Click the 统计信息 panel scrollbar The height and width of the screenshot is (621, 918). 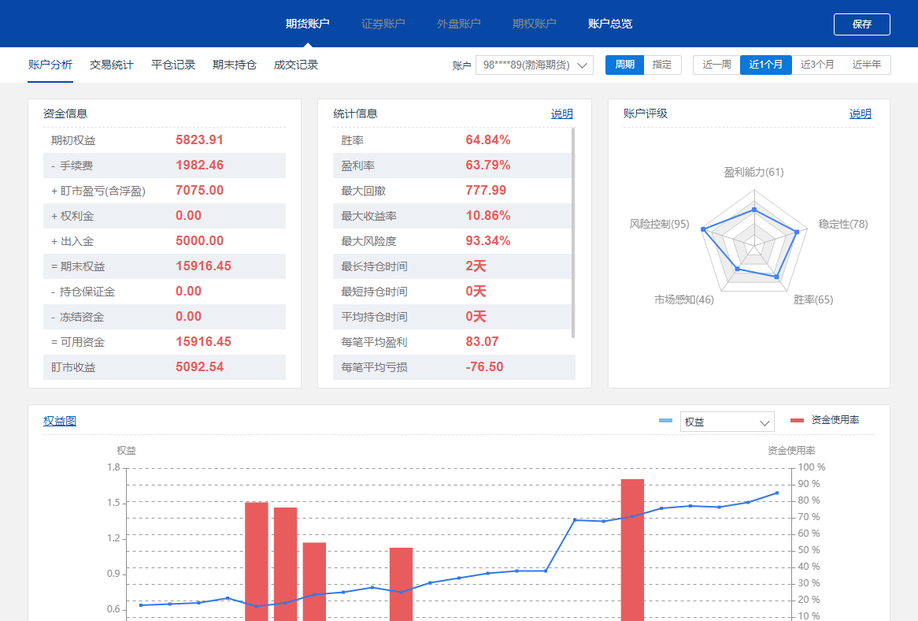coord(573,233)
